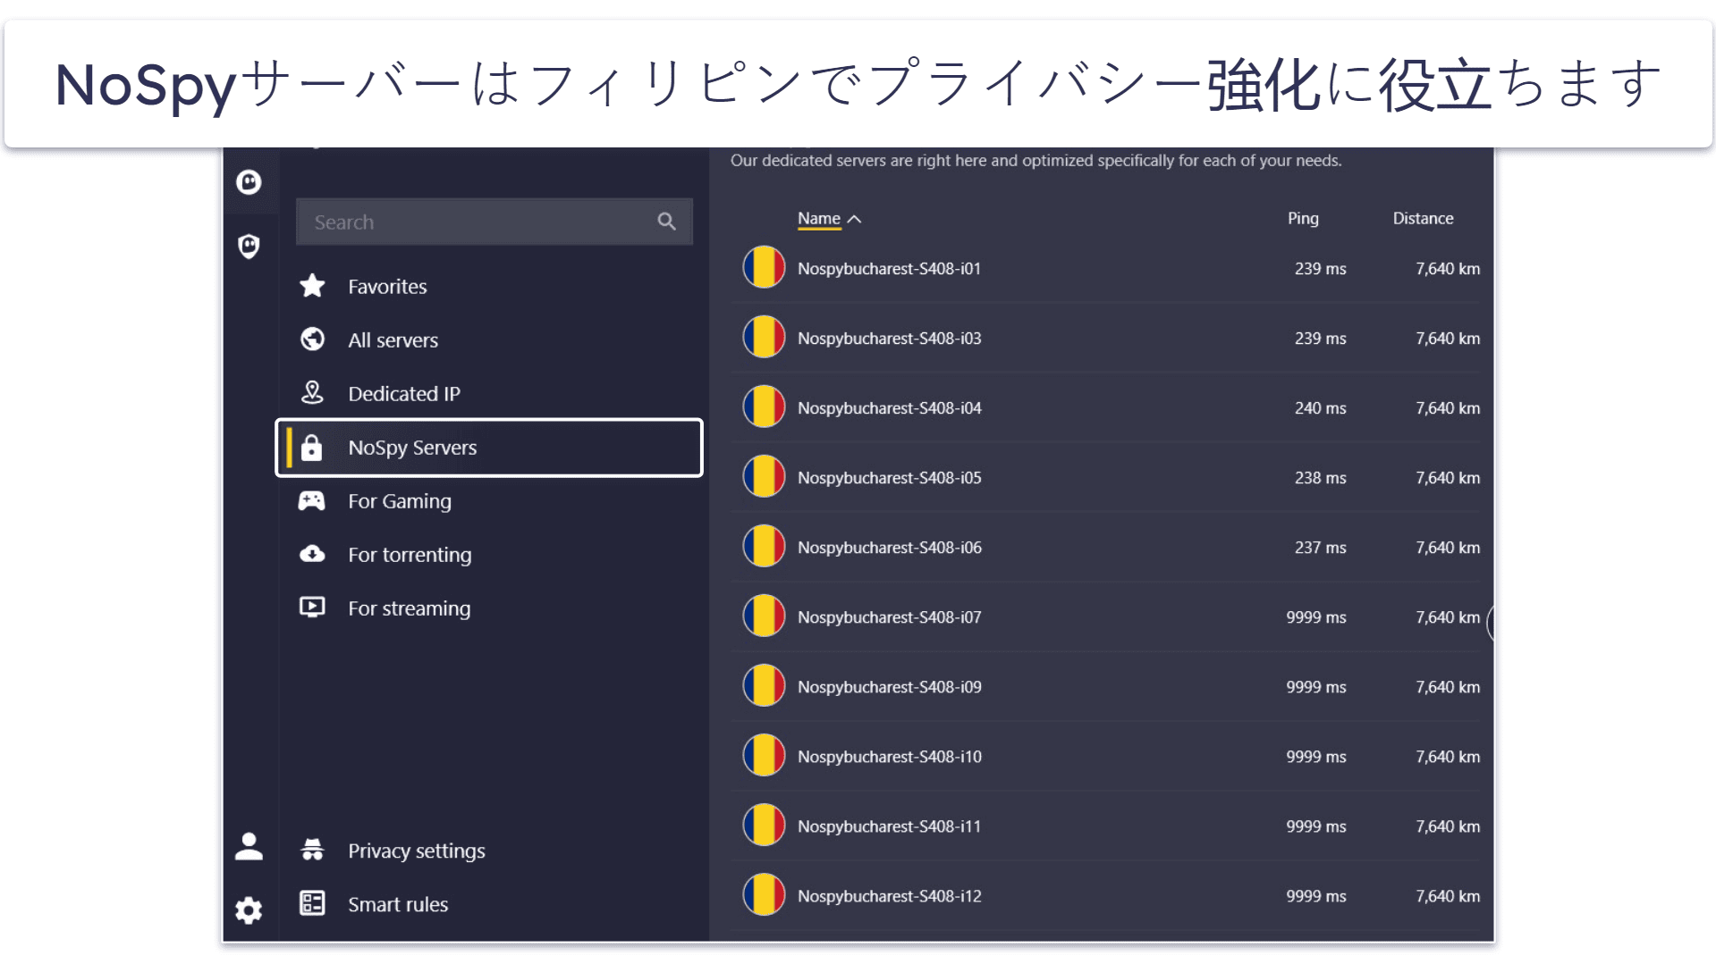
Task: Click the For torrenting cloud icon
Action: pyautogui.click(x=312, y=554)
